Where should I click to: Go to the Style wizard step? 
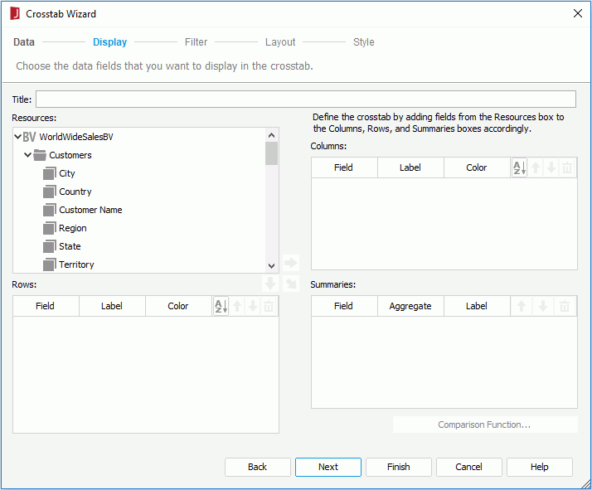pyautogui.click(x=364, y=42)
